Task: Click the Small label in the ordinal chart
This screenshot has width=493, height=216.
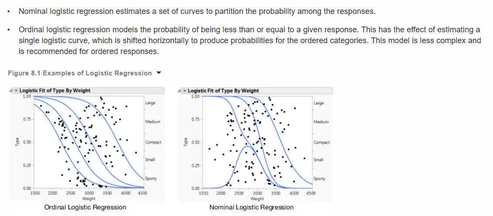Action: pos(149,160)
